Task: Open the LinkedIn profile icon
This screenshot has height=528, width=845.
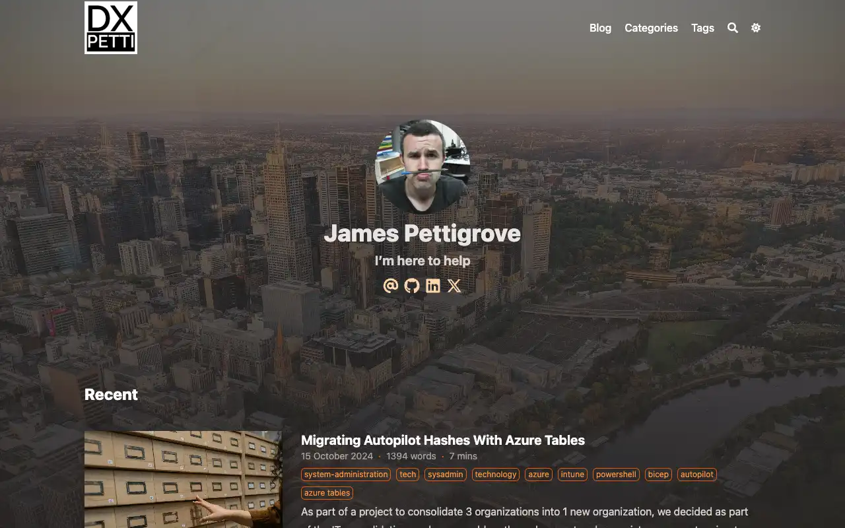Action: click(433, 286)
